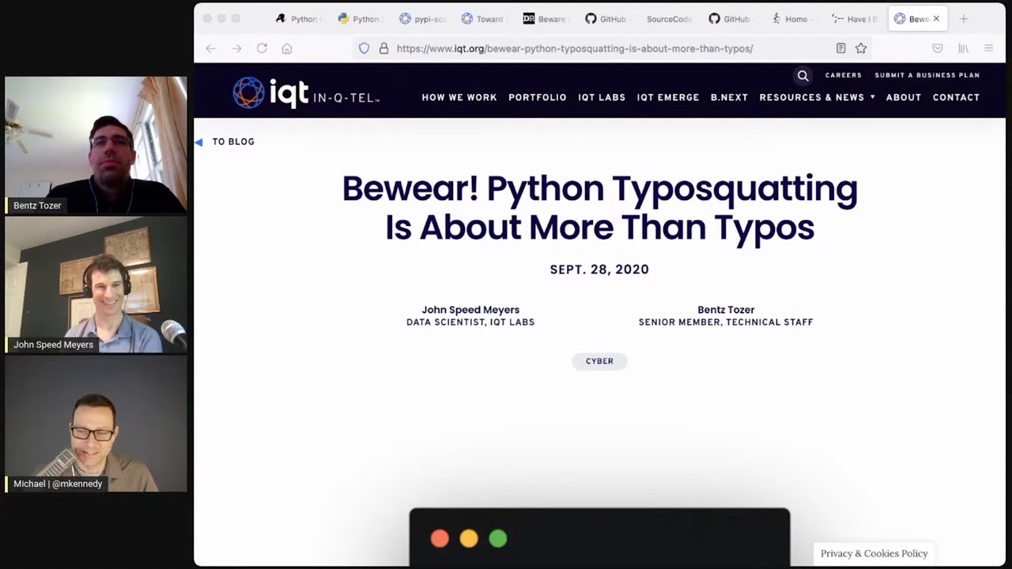Open the Privacy & Cookies Policy bar
Screen dimensions: 1012x569
pos(874,553)
